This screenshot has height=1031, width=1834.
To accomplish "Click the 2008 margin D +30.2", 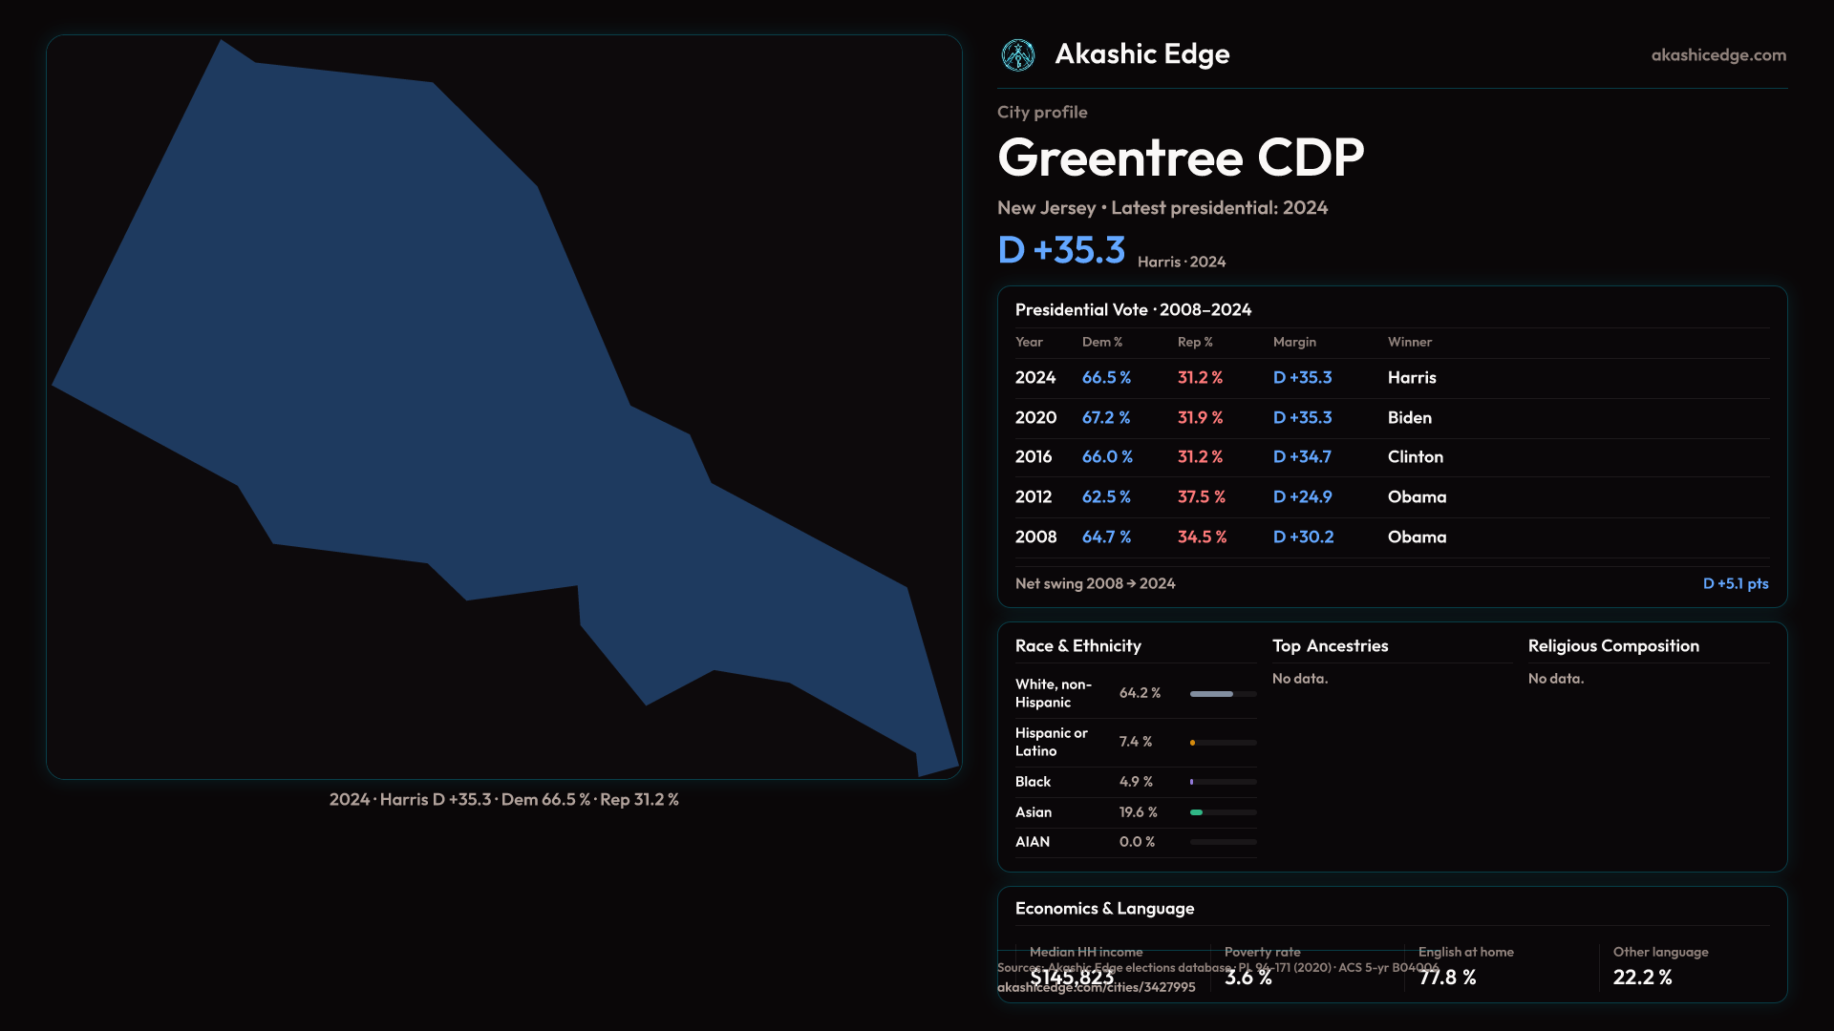I will click(x=1303, y=537).
